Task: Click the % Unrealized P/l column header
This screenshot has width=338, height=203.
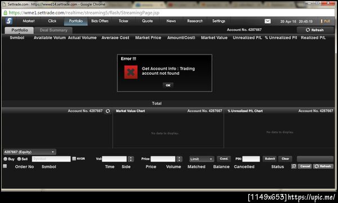Action: click(281, 38)
